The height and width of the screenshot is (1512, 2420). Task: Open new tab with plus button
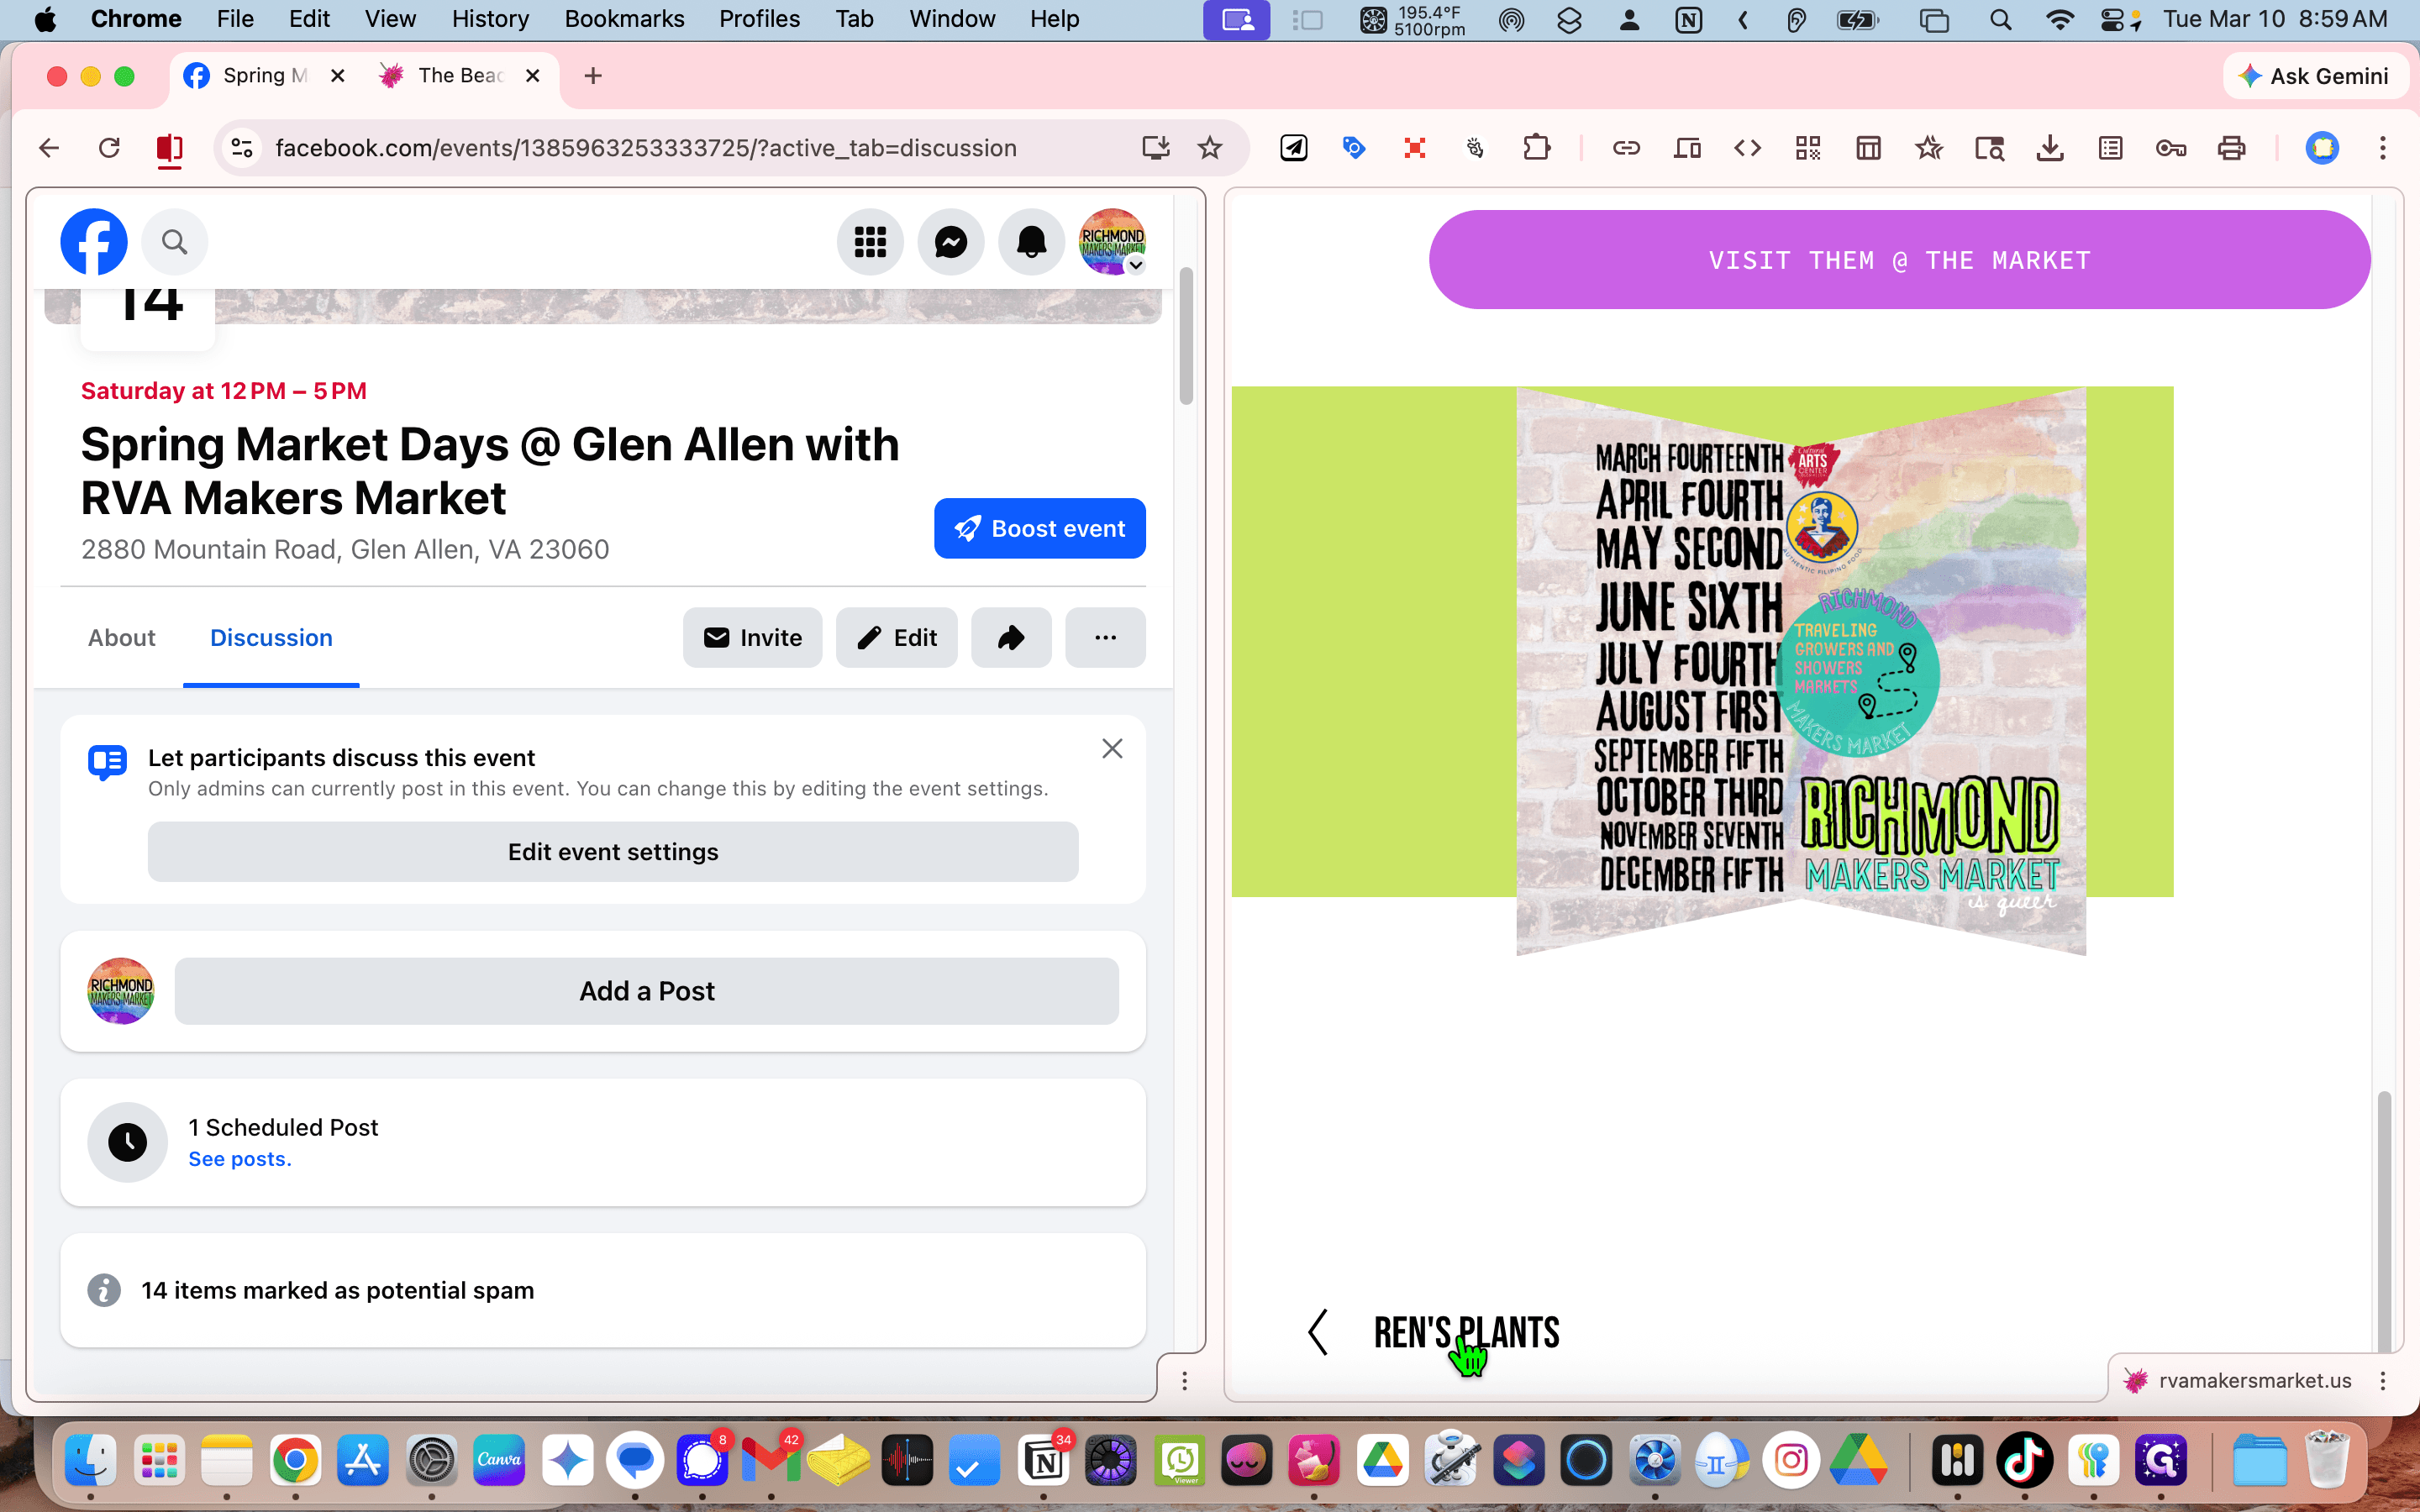coord(593,76)
